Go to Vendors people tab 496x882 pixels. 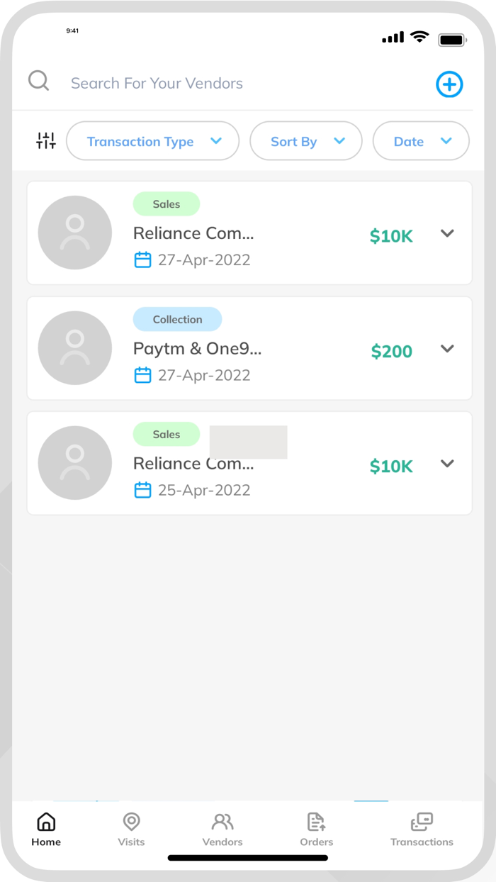222,829
